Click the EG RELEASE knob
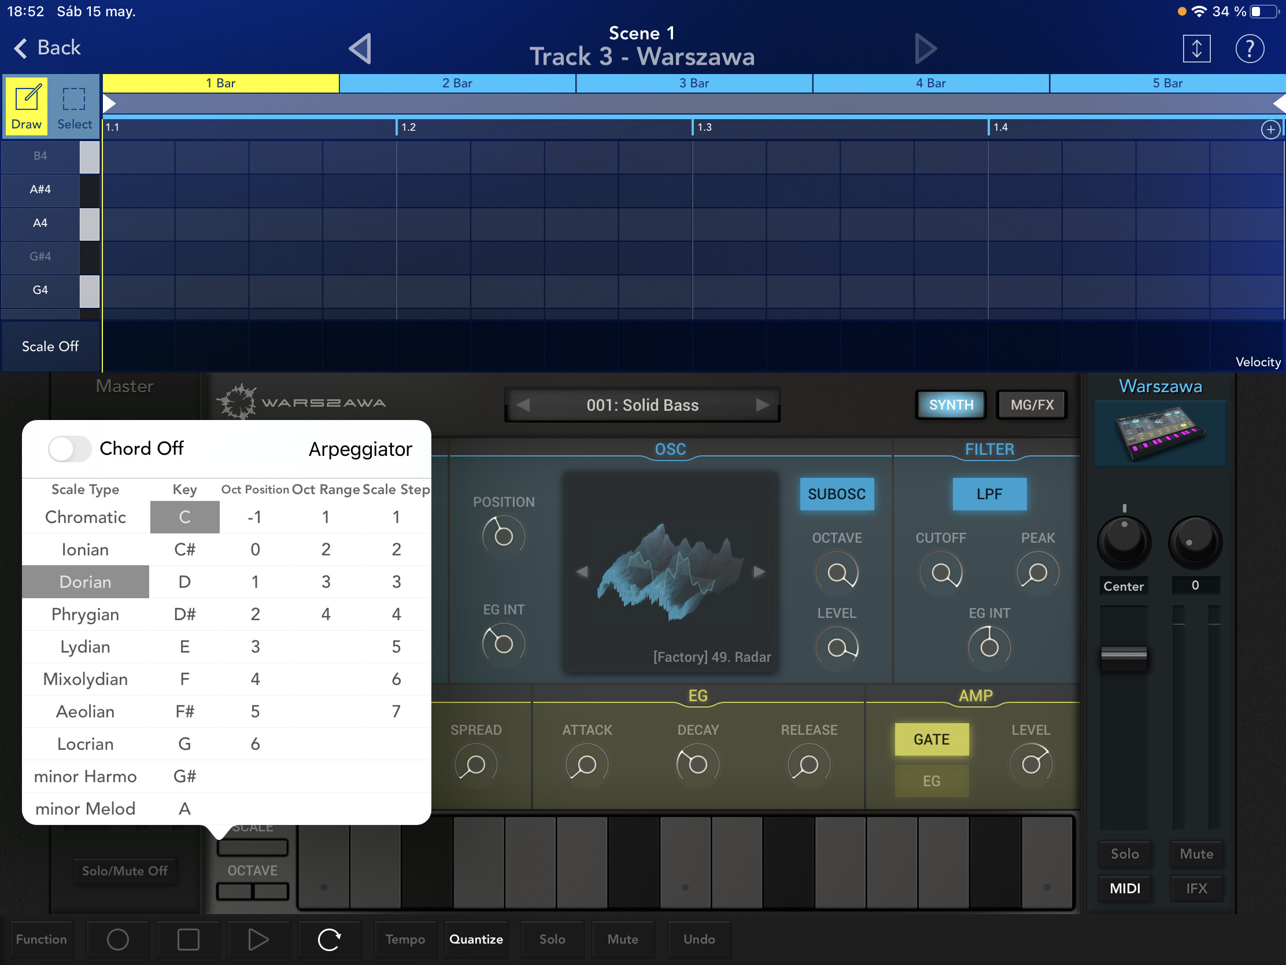Screen dimensions: 1286x965 pyautogui.click(x=809, y=764)
